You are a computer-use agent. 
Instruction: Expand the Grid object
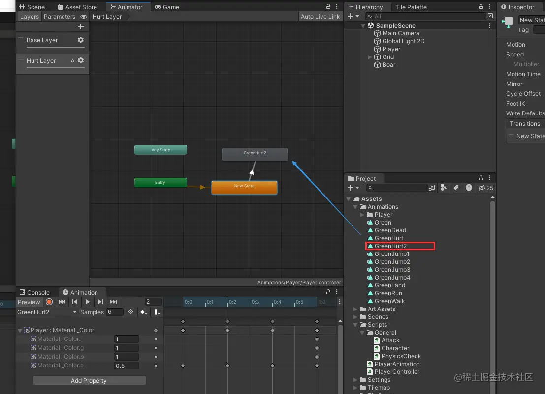[370, 57]
